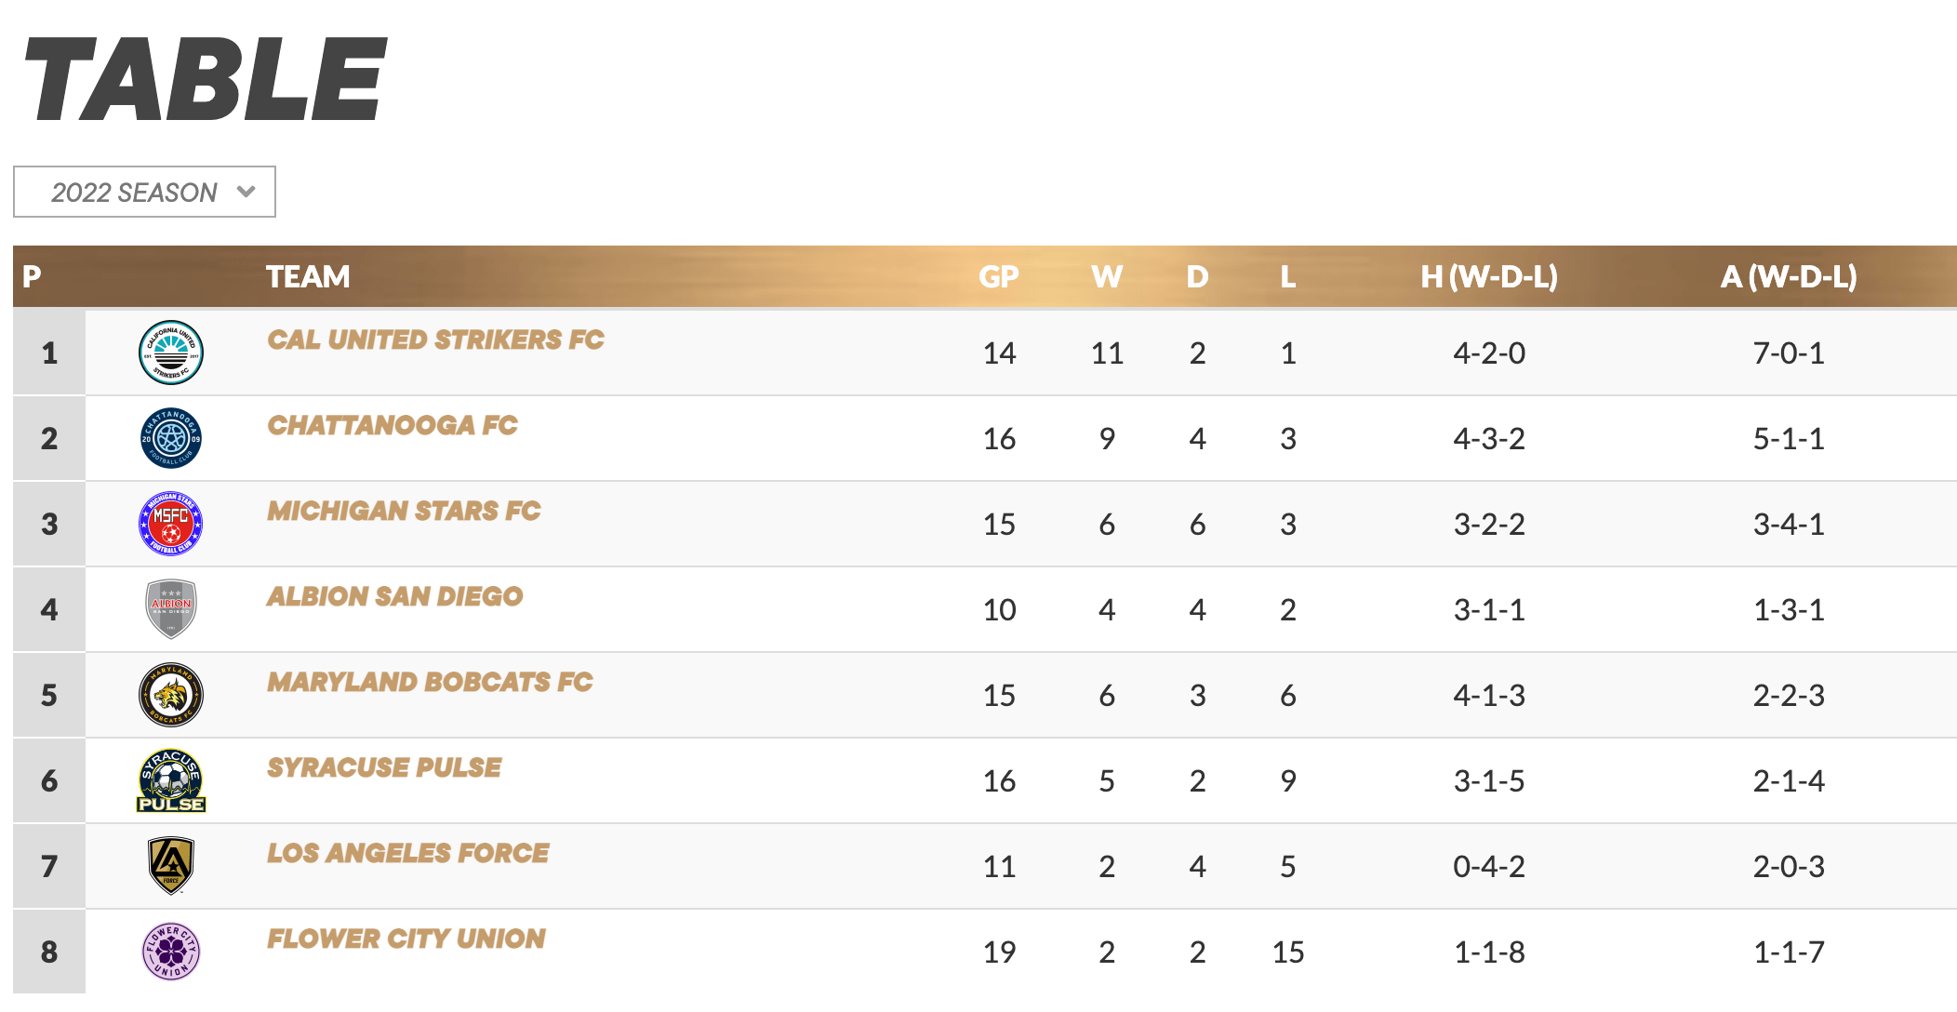Click the Albion San Diego shield logo

point(171,609)
